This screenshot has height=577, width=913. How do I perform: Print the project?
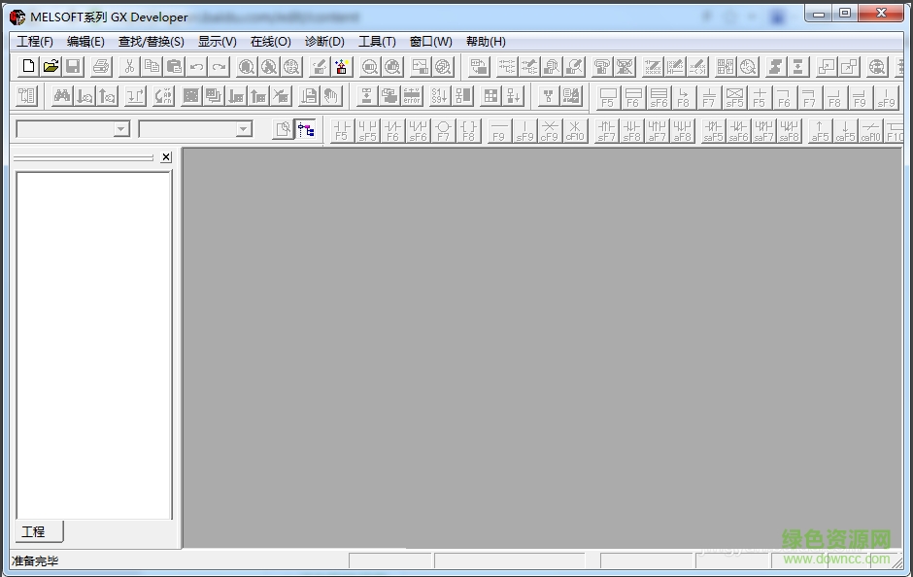click(x=99, y=66)
